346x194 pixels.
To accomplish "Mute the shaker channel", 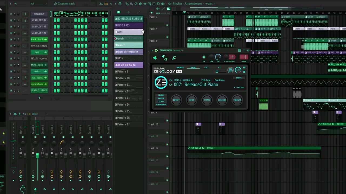I will click(x=11, y=71).
